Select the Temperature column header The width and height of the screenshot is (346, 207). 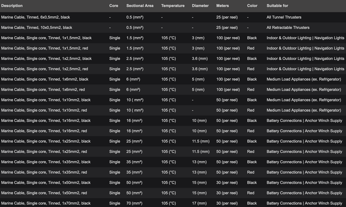[173, 6]
